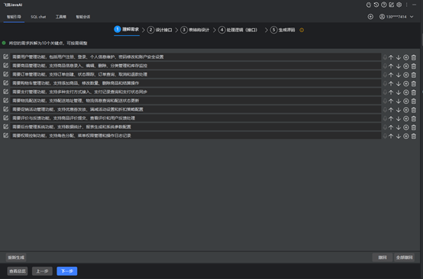Select step 1 理解需求

click(126, 30)
